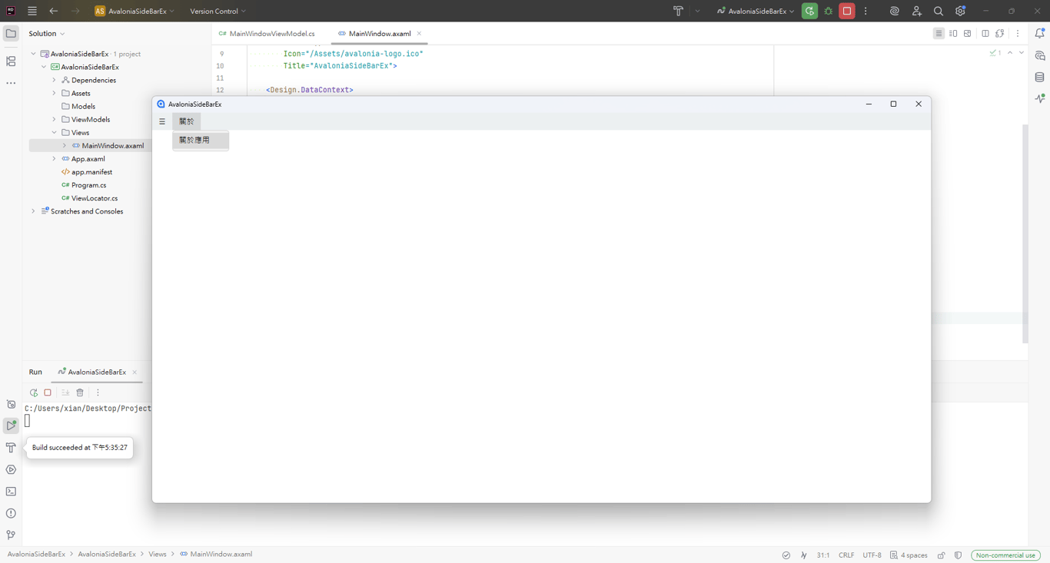Switch to the MainWindowViewModel.cs editor tab
This screenshot has height=563, width=1050.
pyautogui.click(x=267, y=34)
